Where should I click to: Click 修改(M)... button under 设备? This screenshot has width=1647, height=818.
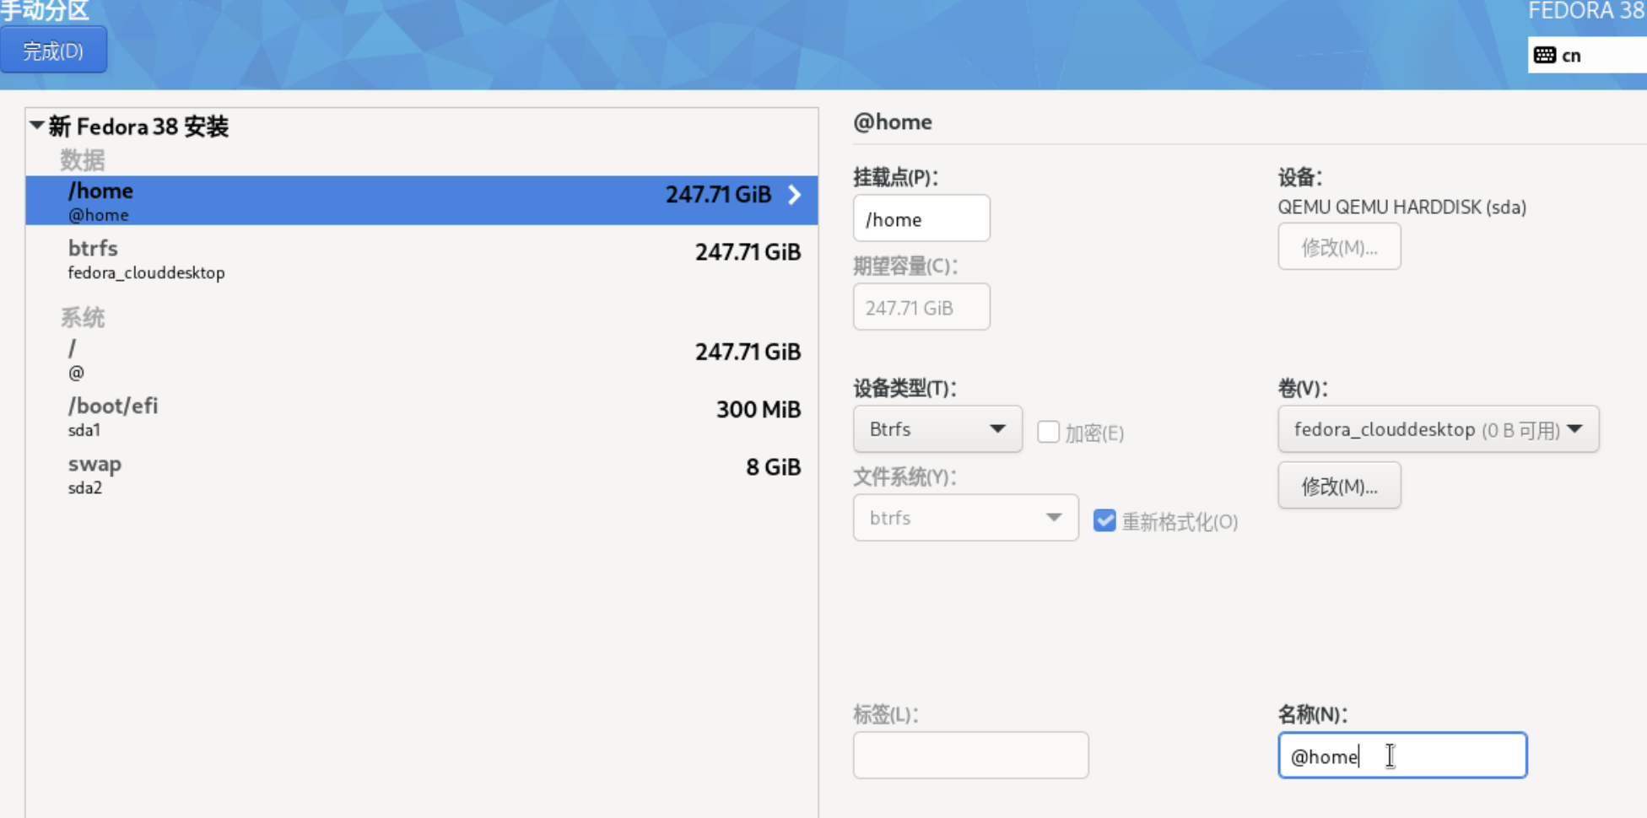pyautogui.click(x=1339, y=247)
